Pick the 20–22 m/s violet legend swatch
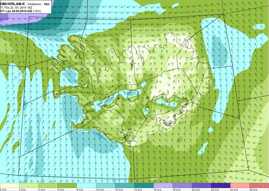269x191 pixels. [x=202, y=186]
